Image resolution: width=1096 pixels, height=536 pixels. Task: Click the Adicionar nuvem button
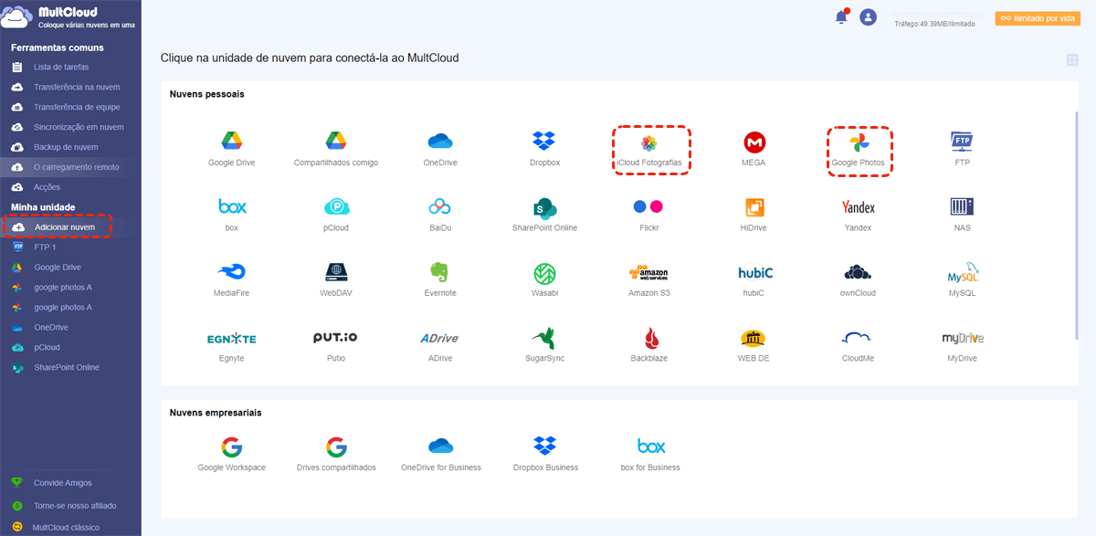[64, 226]
